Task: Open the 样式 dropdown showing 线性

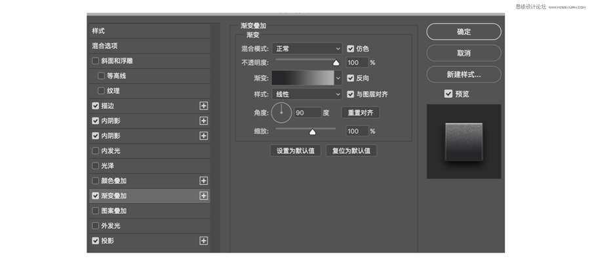Action: click(x=307, y=94)
